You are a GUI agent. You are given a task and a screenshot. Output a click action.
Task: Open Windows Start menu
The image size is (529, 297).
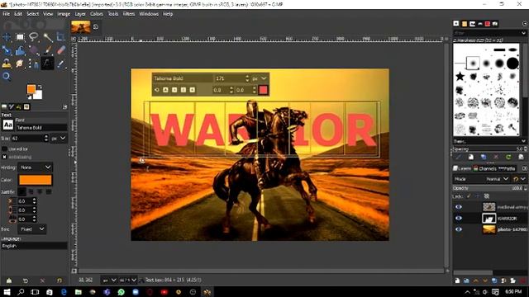pyautogui.click(x=7, y=292)
